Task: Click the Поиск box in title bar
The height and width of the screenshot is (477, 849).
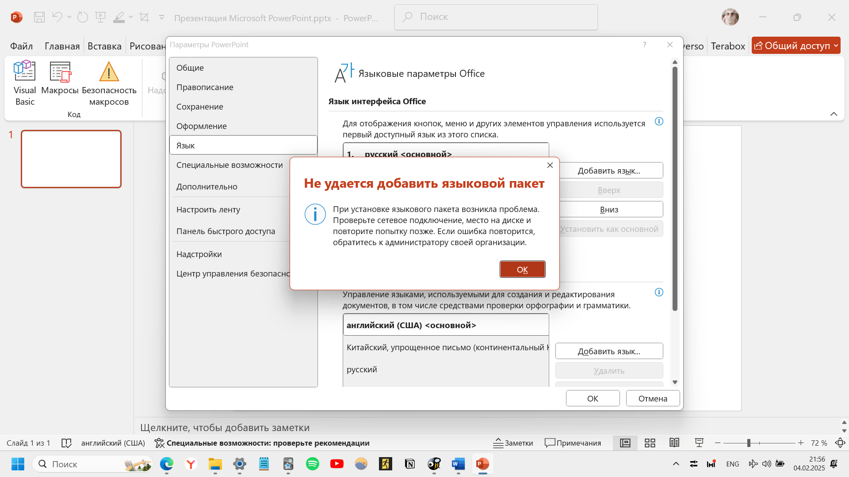Action: 496,17
